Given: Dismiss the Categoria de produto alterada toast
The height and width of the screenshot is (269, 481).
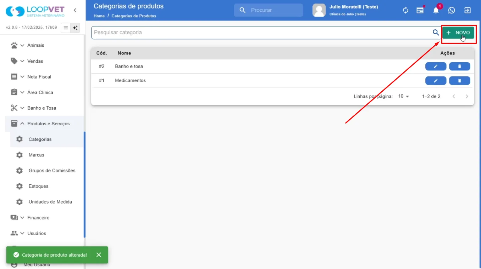Looking at the screenshot, I should coord(99,255).
